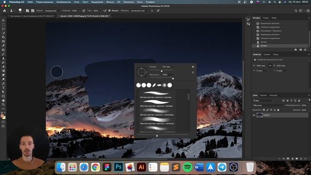Click the search icon in options bar
The height and width of the screenshot is (175, 311).
tap(296, 11)
